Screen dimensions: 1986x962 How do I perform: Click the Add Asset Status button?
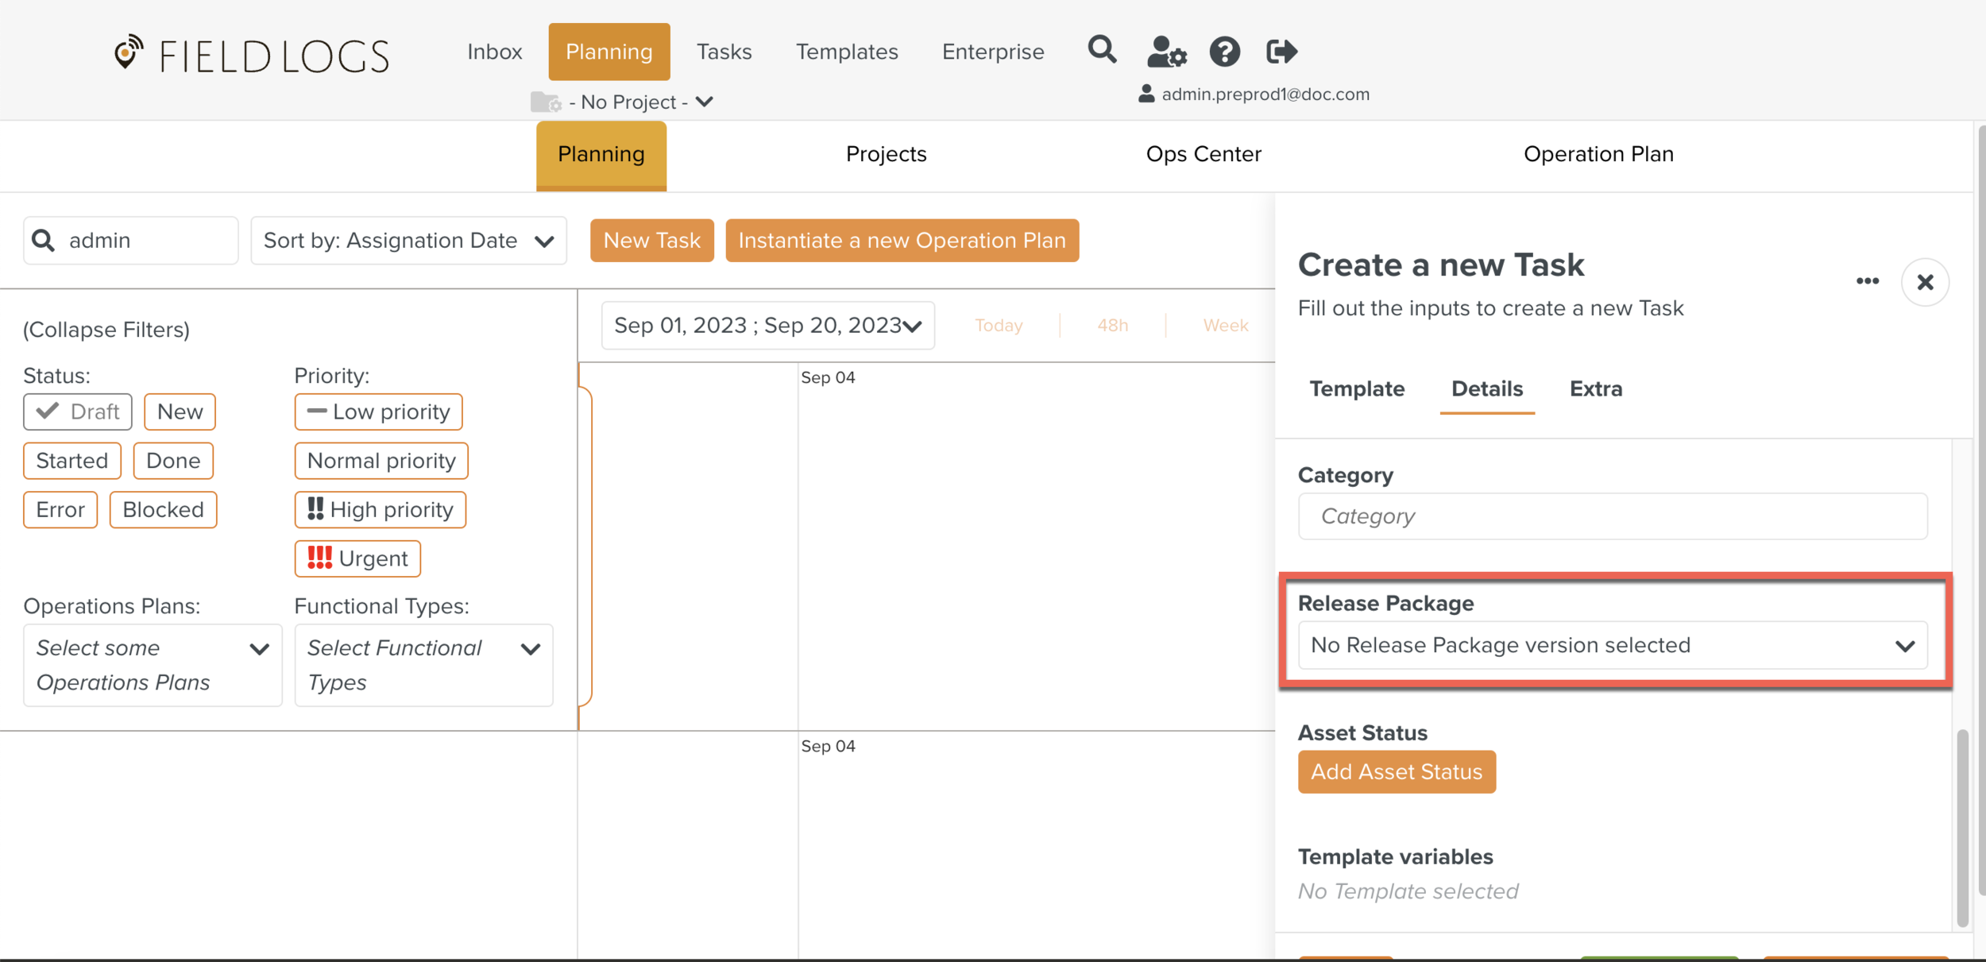coord(1397,771)
